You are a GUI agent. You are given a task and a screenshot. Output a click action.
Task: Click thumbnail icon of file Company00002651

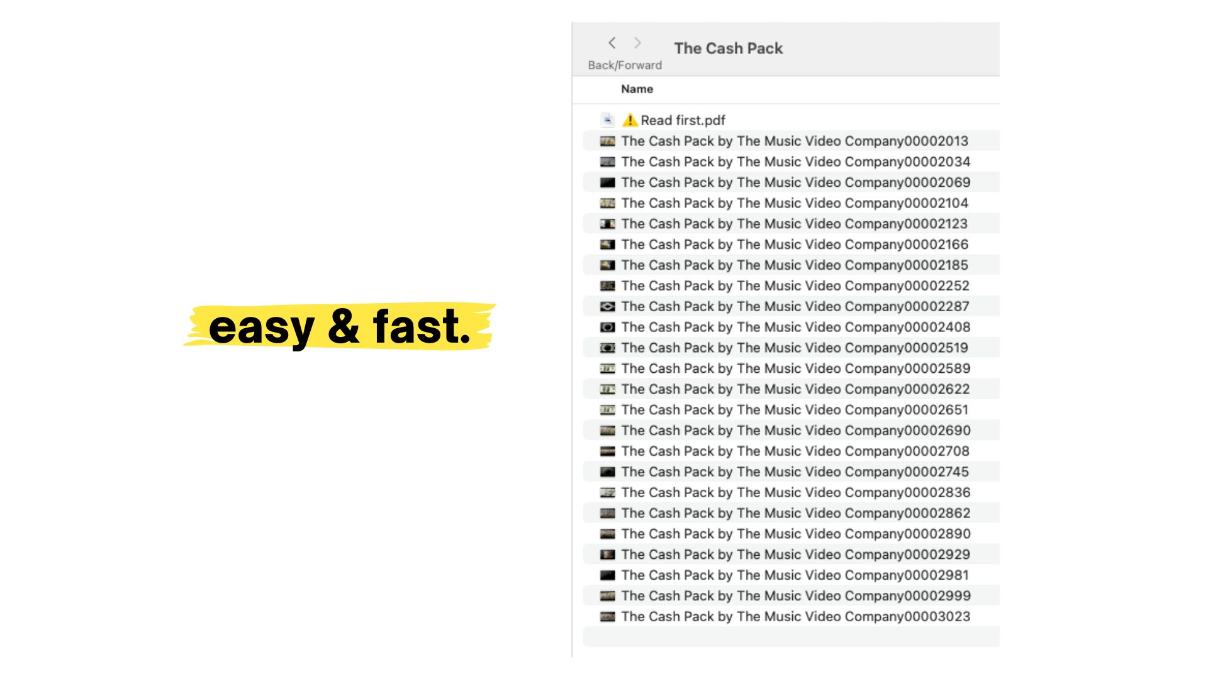[607, 410]
